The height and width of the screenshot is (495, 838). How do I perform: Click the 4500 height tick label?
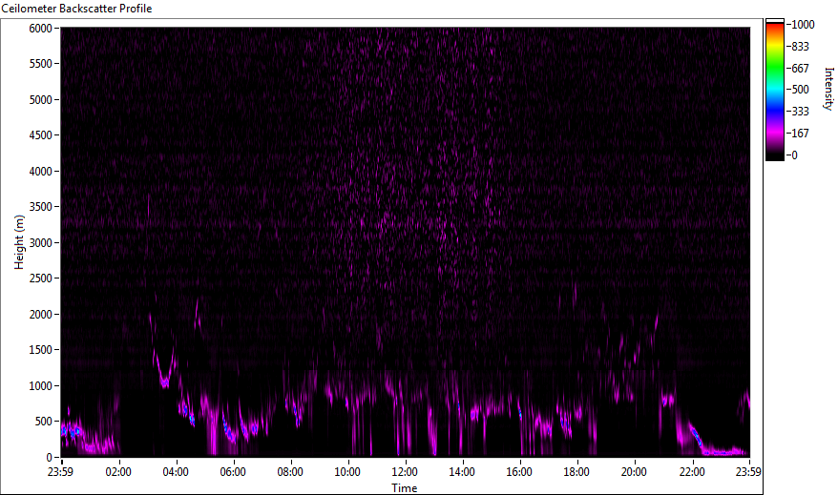(41, 135)
